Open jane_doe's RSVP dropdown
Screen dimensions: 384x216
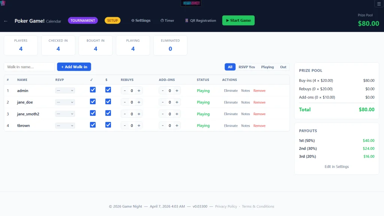pos(65,102)
